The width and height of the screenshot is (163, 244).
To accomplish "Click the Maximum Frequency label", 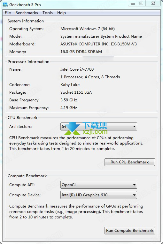I will (x=29, y=108).
